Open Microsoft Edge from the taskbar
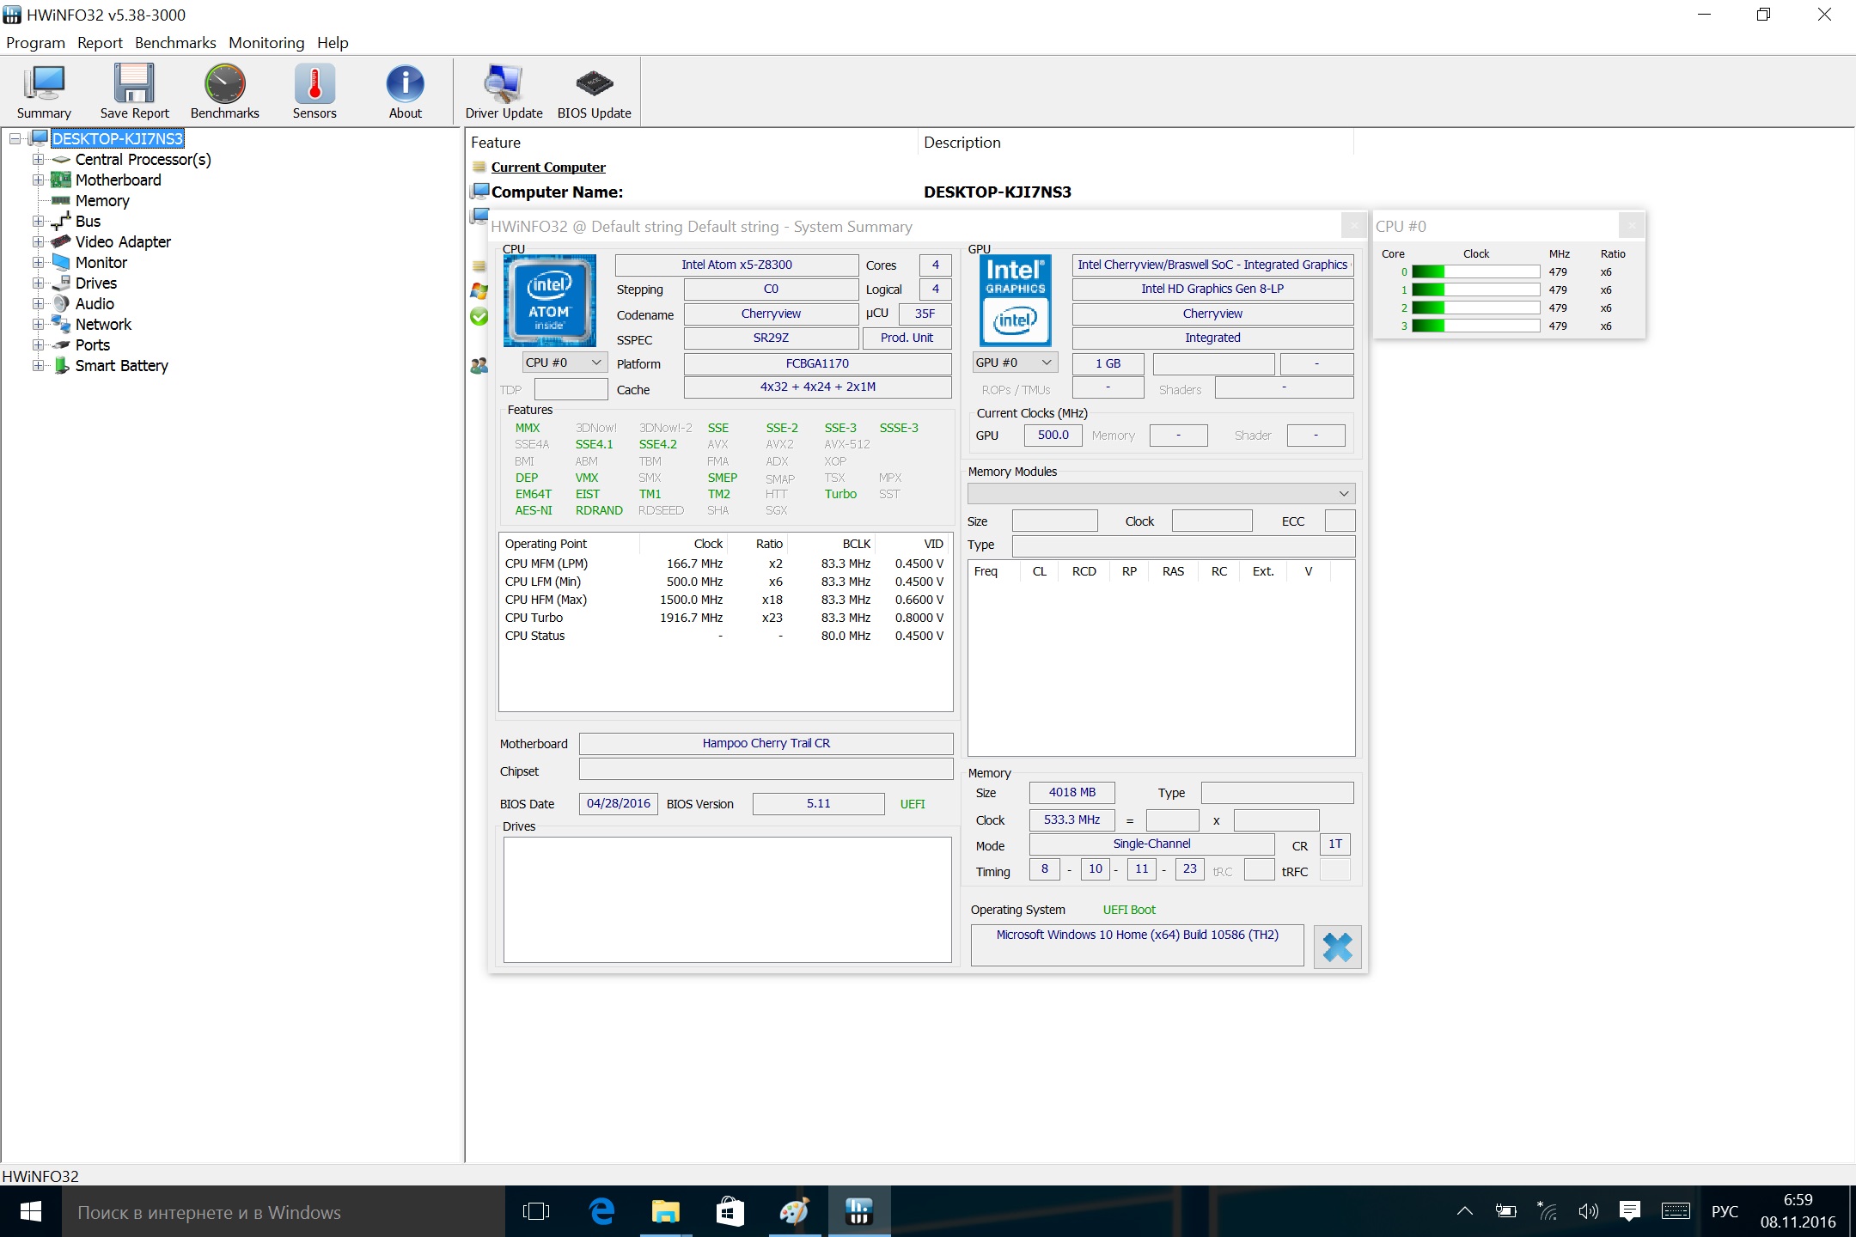Screen dimensions: 1856x1237 point(601,1211)
